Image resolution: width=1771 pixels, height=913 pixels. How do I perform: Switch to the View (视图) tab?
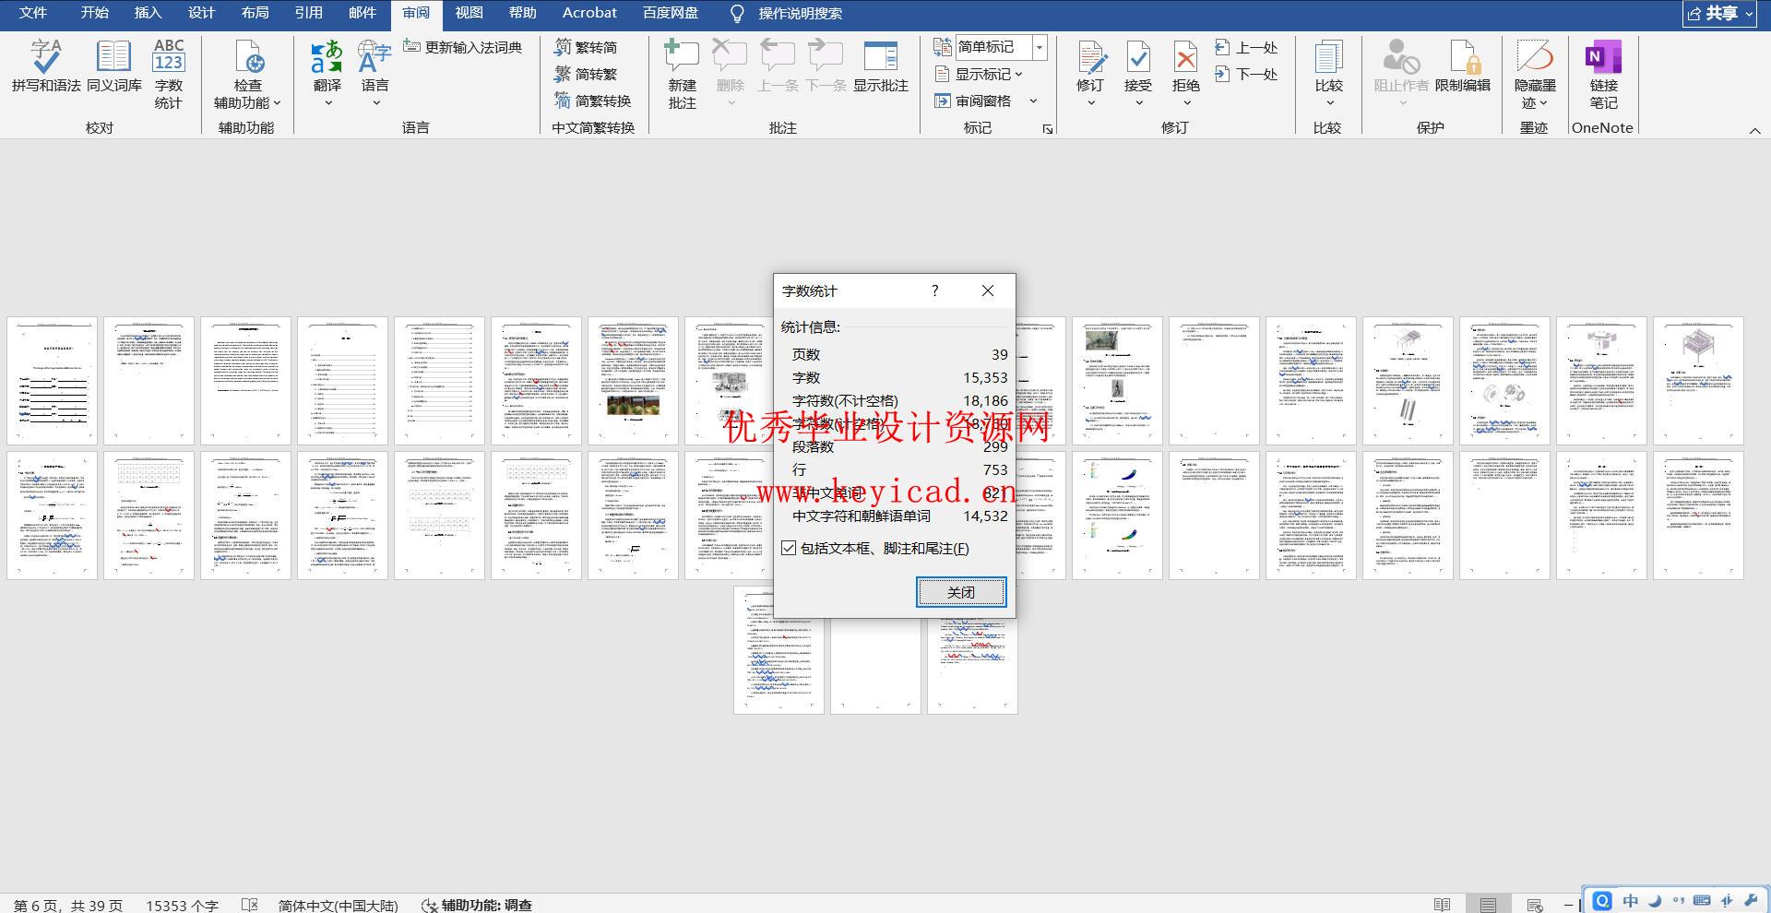click(469, 13)
